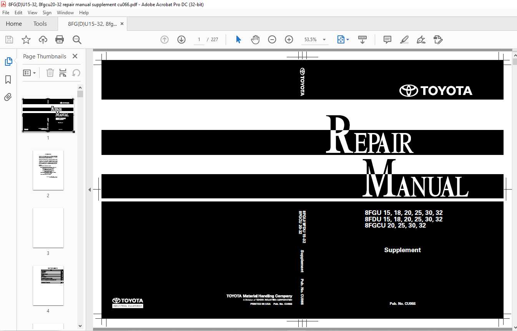Select page 2 thumbnail
Viewport: 517px width, 331px height.
pos(48,170)
